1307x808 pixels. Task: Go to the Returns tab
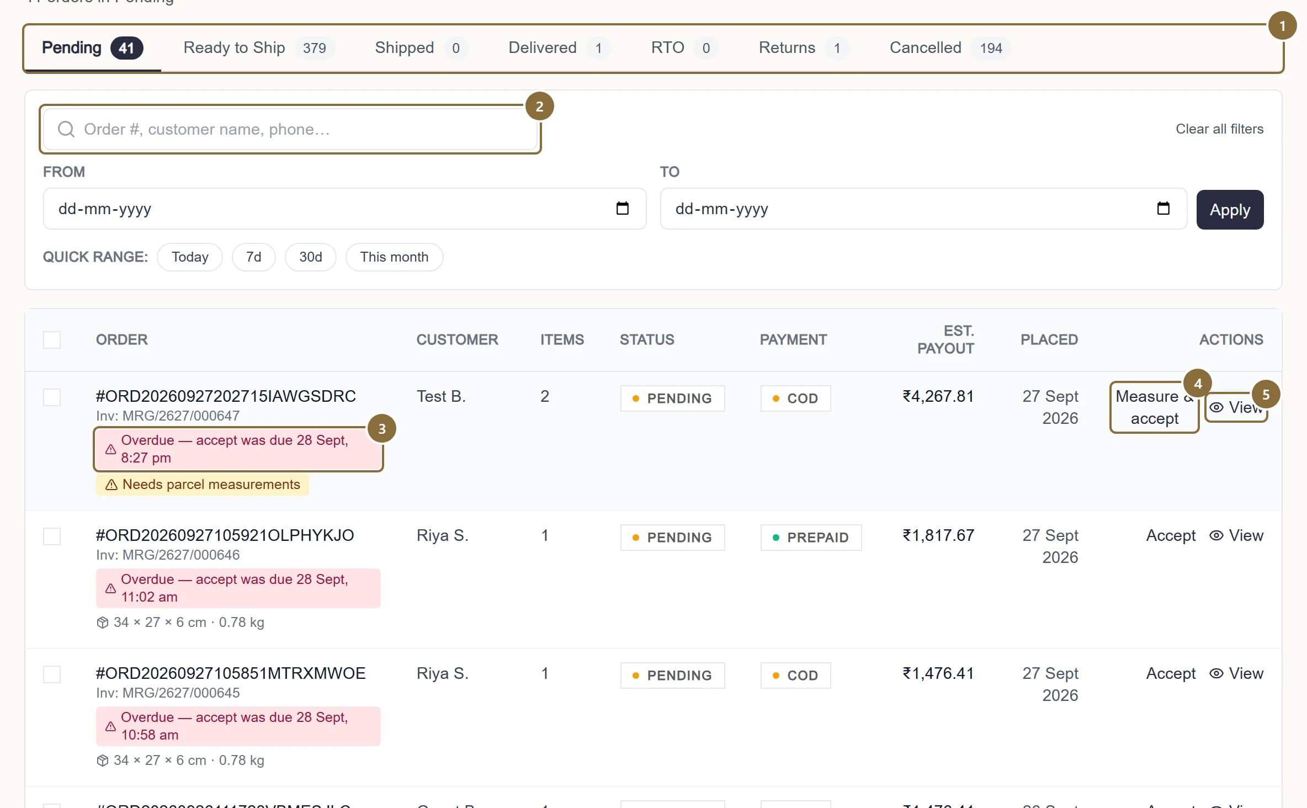(x=804, y=48)
